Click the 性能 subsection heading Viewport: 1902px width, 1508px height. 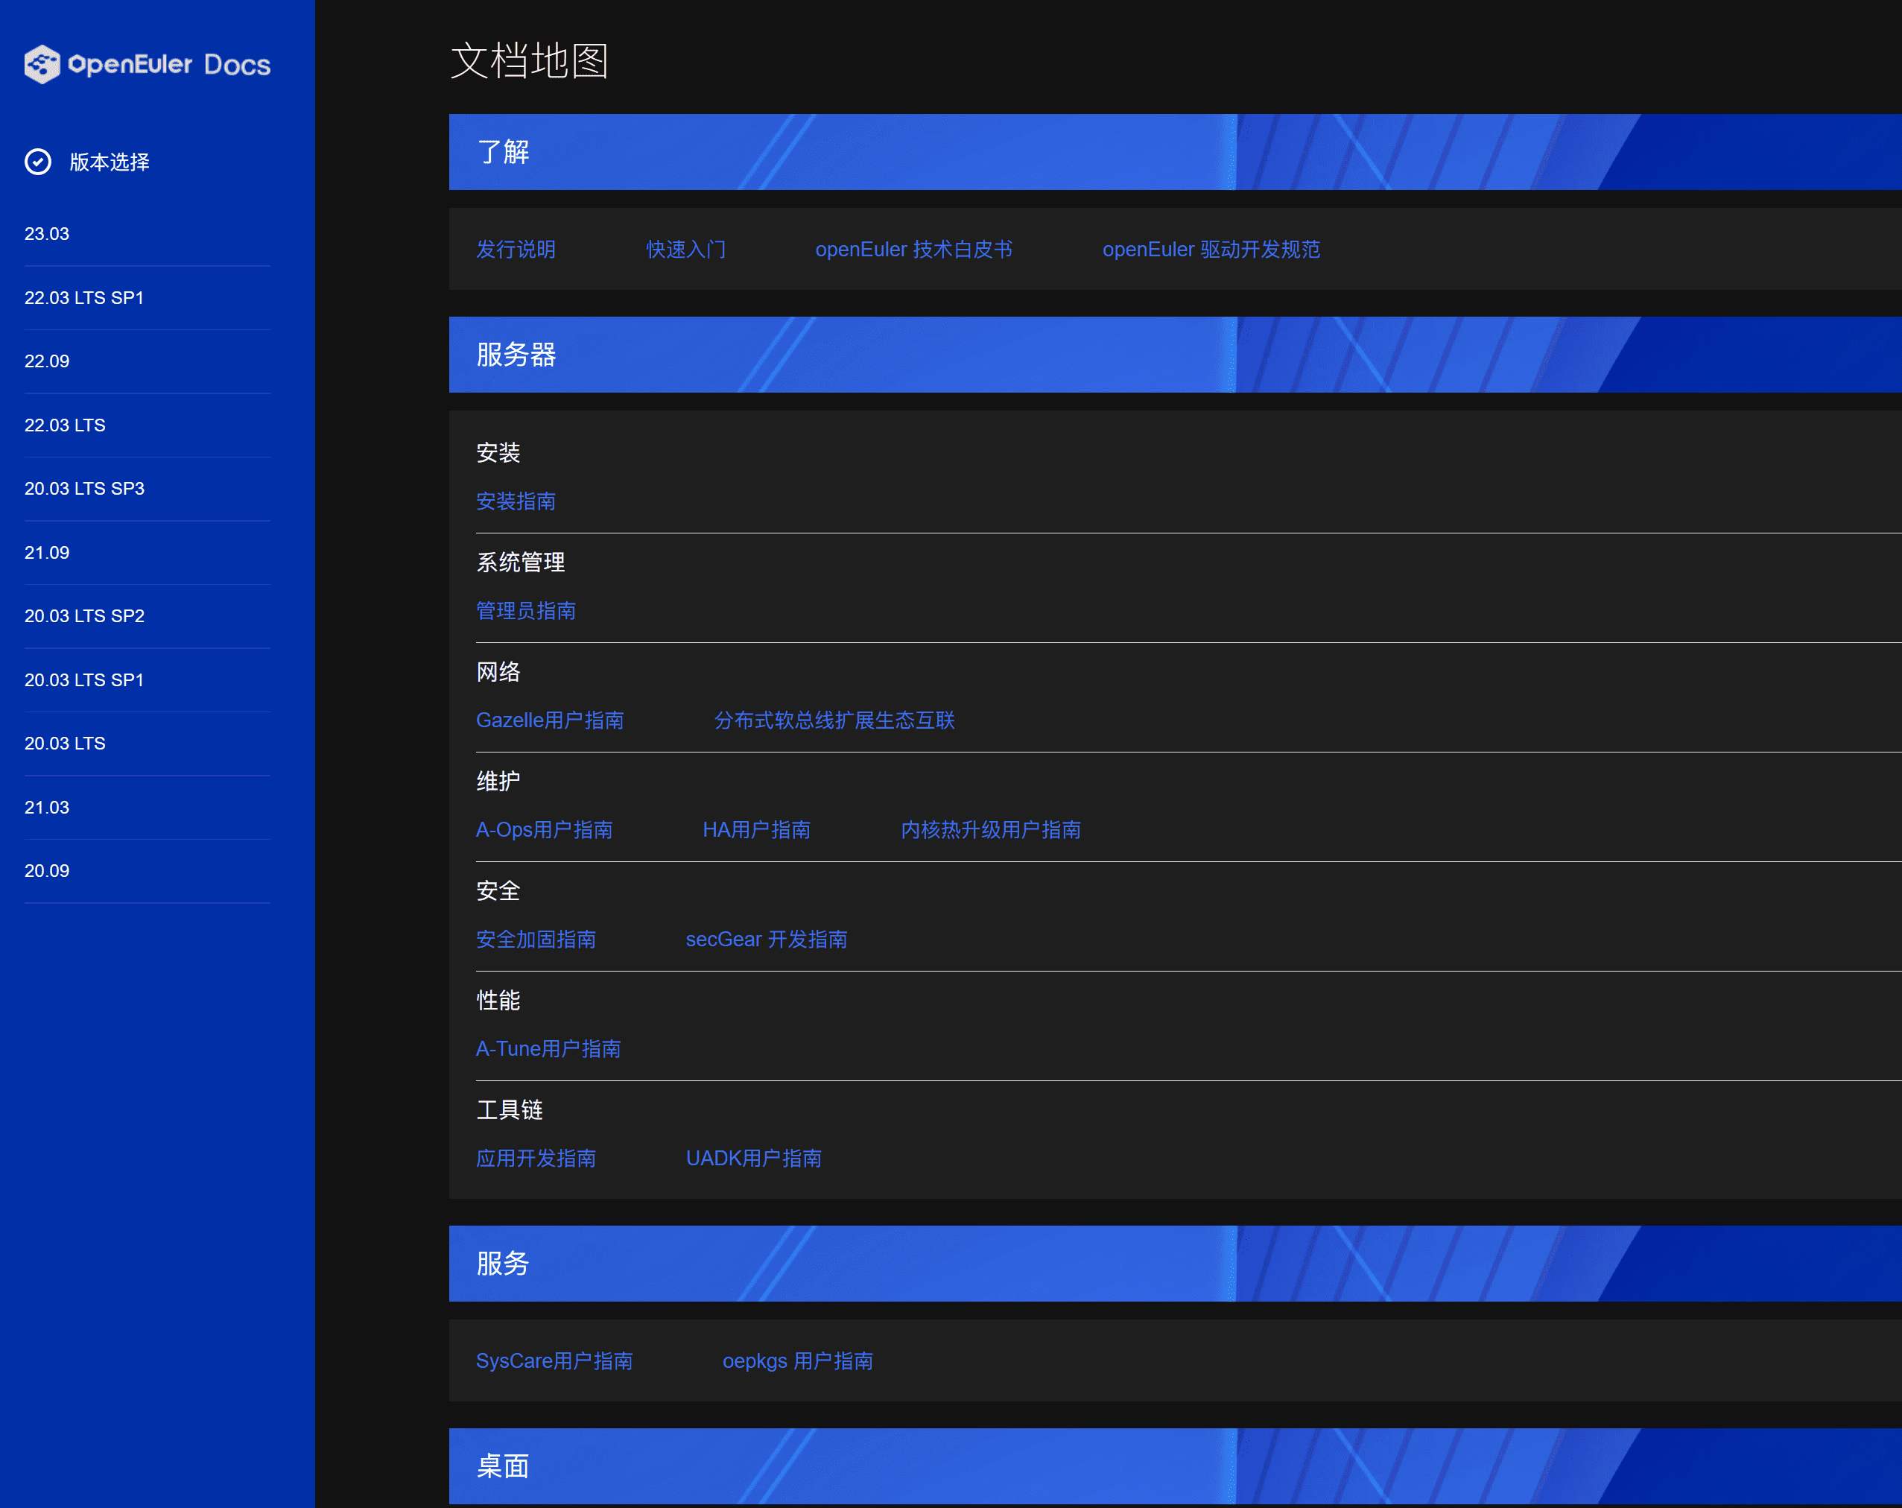(x=498, y=1000)
